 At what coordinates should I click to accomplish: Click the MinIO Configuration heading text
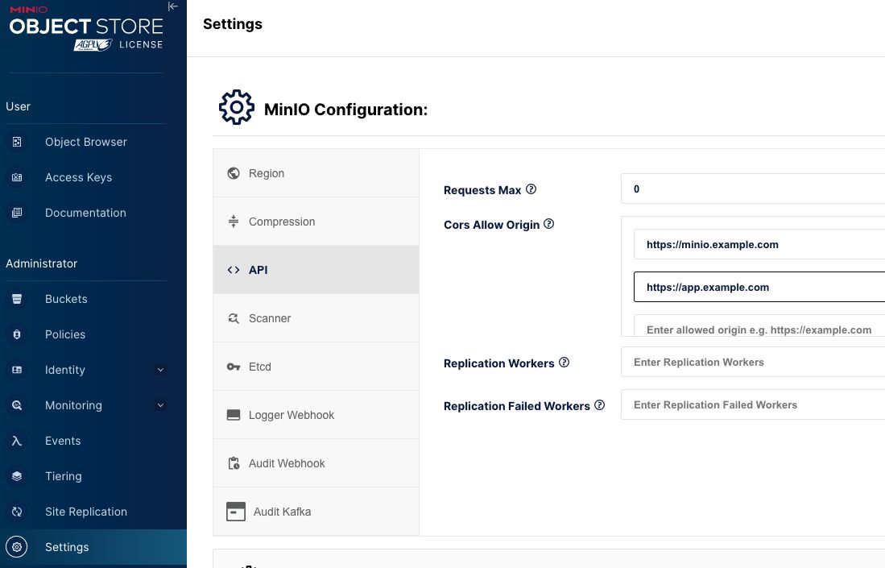[x=345, y=109]
